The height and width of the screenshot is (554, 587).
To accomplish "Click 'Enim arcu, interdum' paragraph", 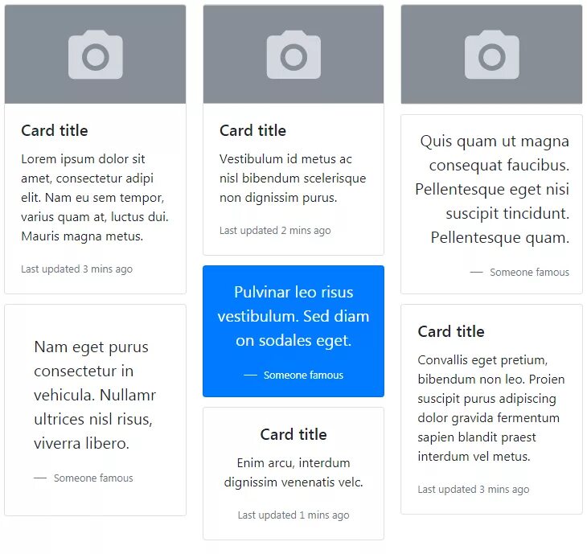I will pyautogui.click(x=293, y=473).
